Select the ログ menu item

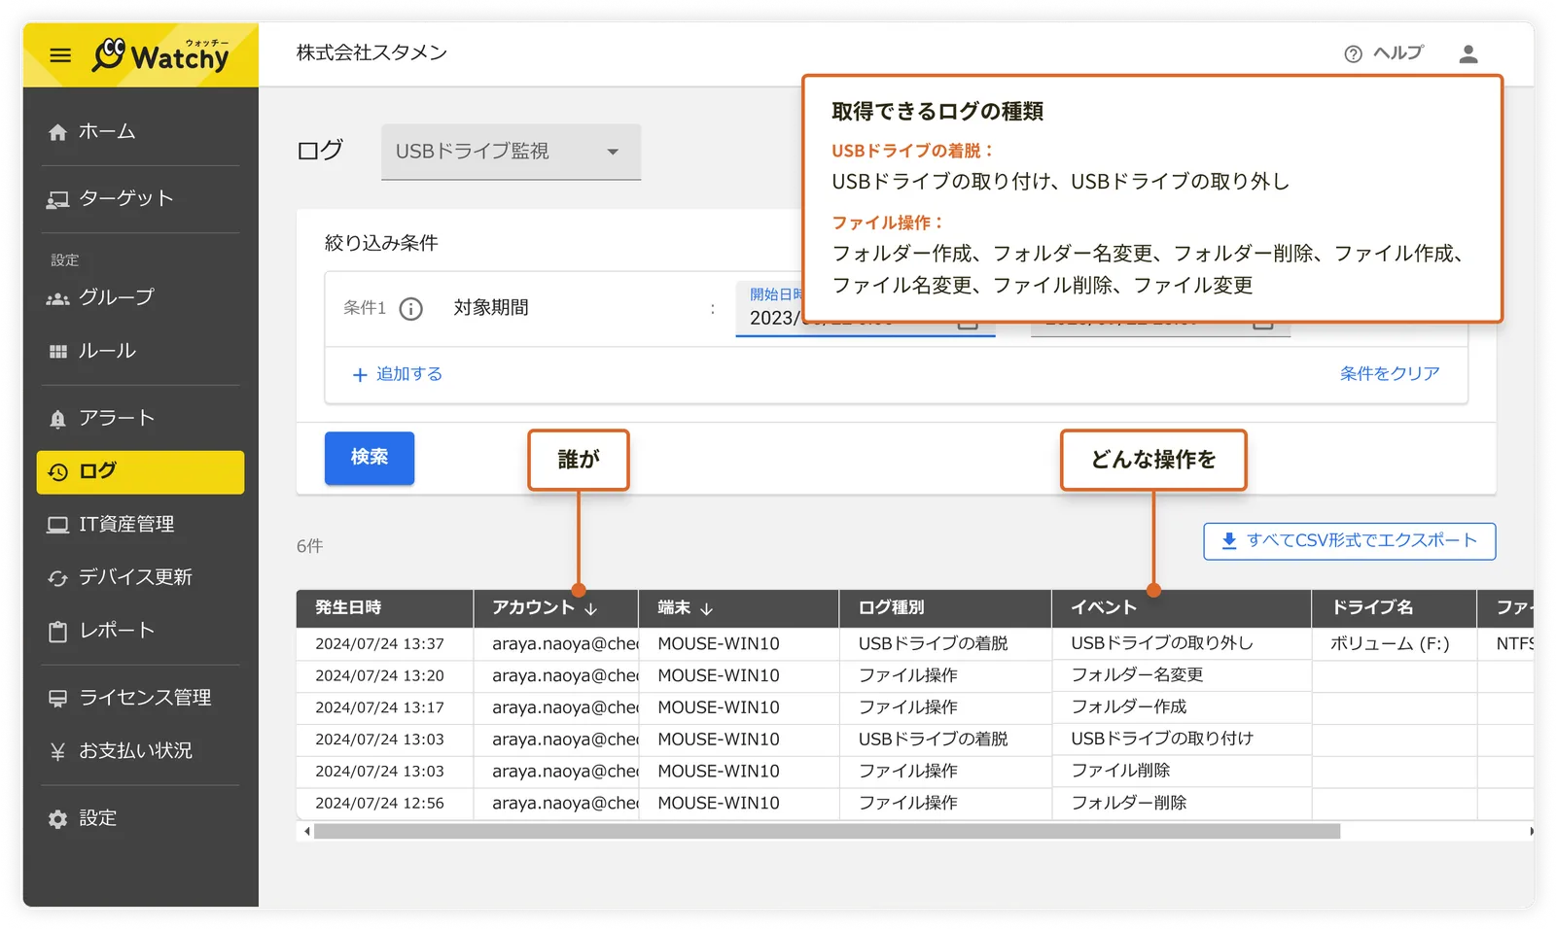pyautogui.click(x=140, y=472)
